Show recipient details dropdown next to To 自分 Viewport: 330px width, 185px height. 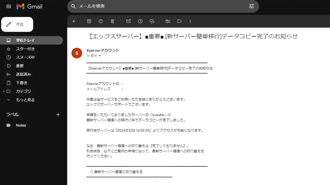point(100,56)
